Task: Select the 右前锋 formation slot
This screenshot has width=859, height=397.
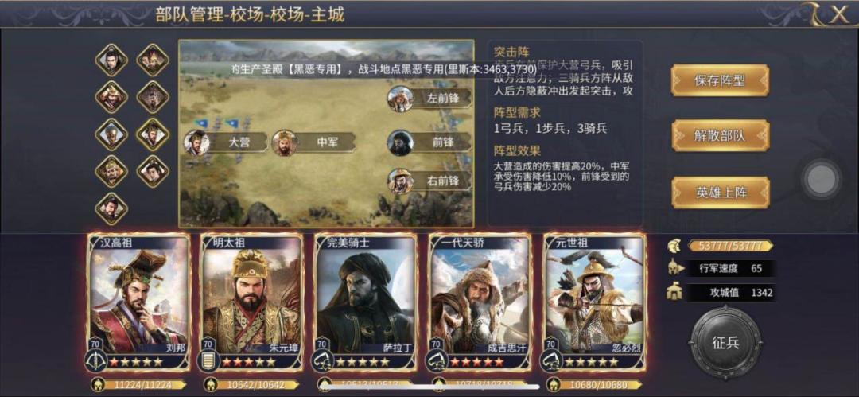Action: [430, 181]
